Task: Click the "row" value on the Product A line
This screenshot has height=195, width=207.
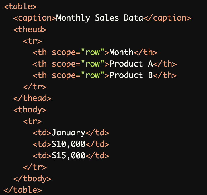Action: 92,64
